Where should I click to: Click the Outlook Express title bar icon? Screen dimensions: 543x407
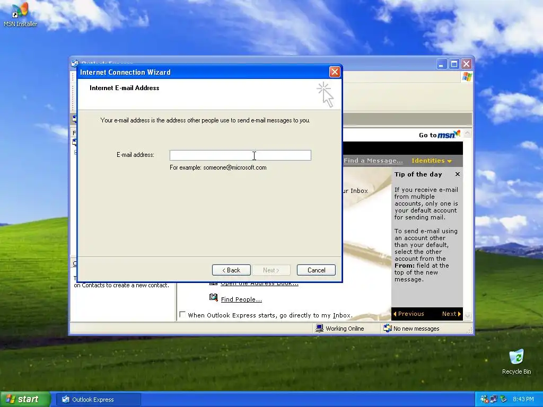(x=74, y=63)
